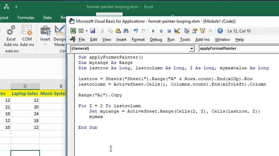Open VBA Help question mark icon
The image size is (279, 156).
coord(220,31)
